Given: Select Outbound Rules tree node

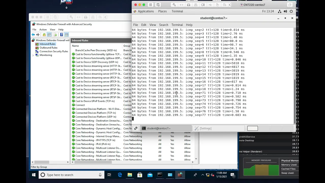Looking at the screenshot, I should tap(48, 48).
